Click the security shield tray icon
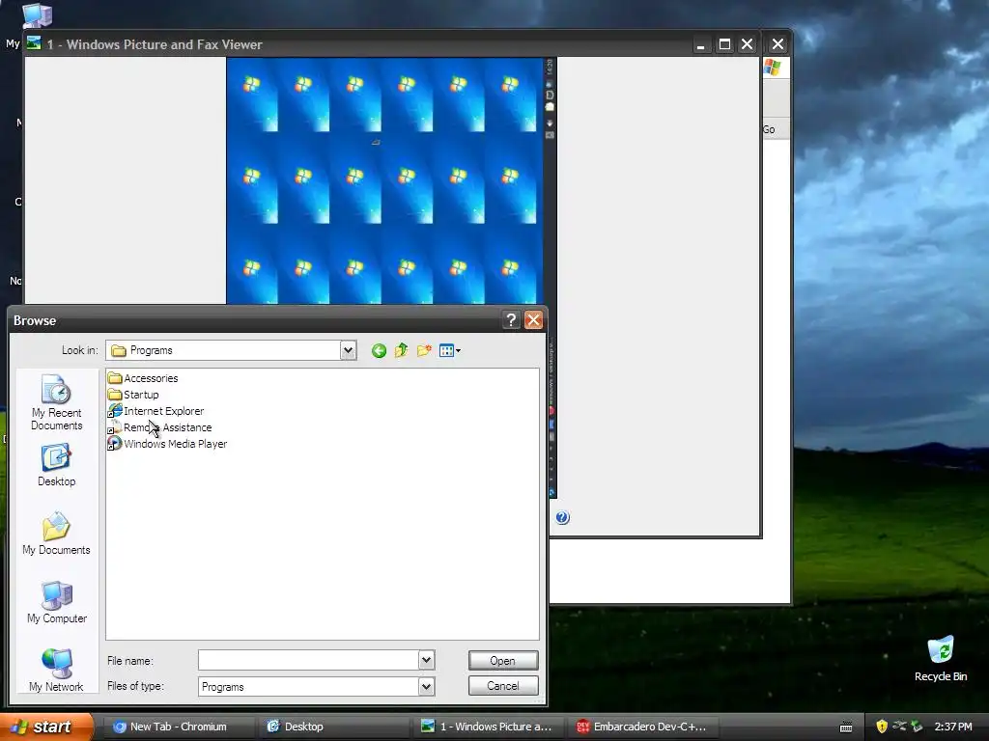Screen dimensions: 989x741 tap(882, 727)
